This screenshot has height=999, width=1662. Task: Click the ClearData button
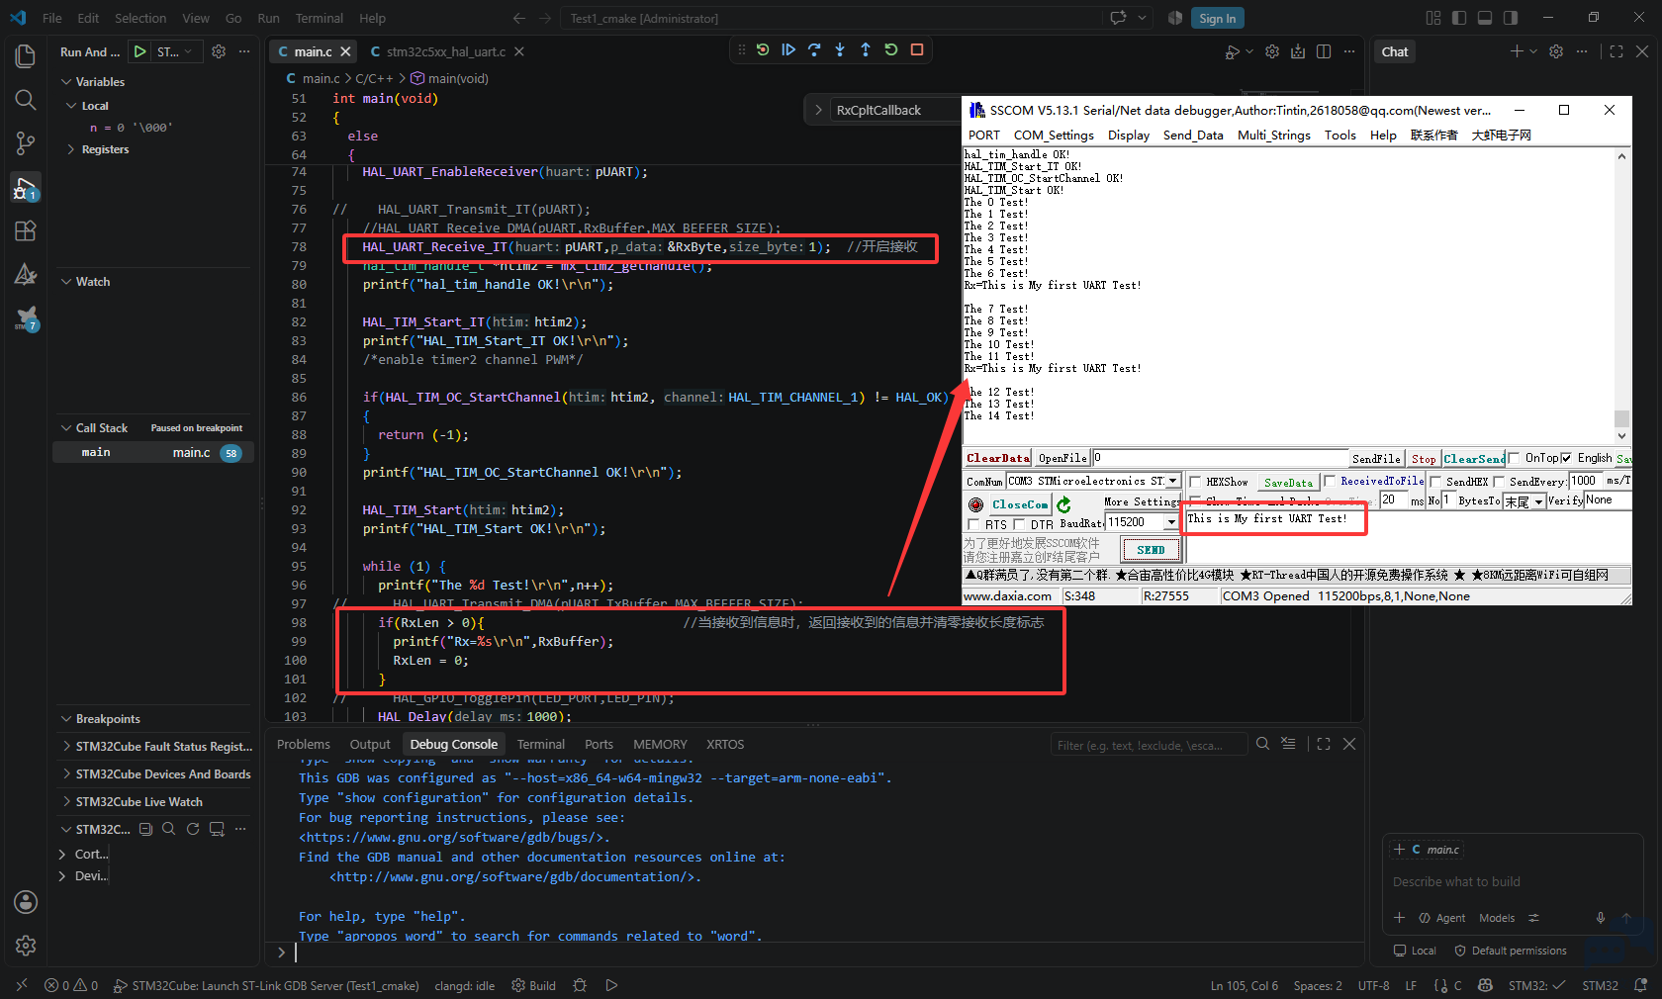(x=998, y=458)
